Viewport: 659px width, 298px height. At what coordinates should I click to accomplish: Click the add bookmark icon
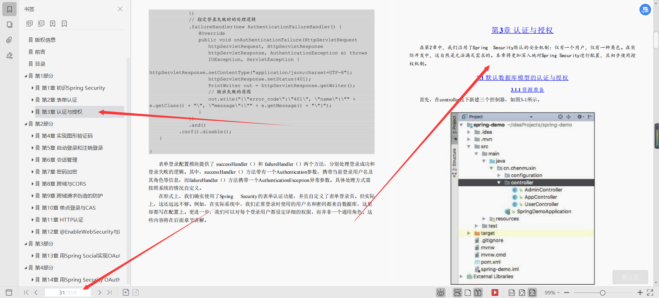pos(53,24)
